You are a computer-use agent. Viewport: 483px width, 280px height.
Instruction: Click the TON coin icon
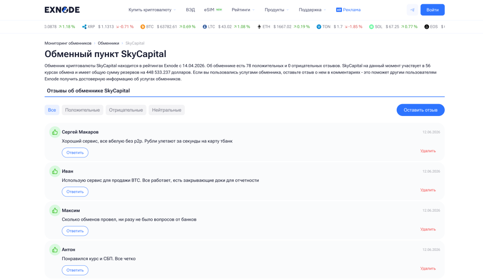319,27
